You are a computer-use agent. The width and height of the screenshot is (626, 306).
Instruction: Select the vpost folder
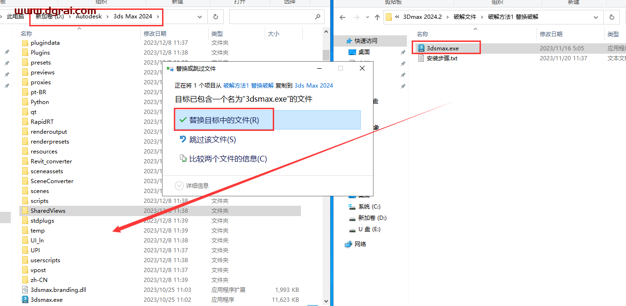click(38, 270)
